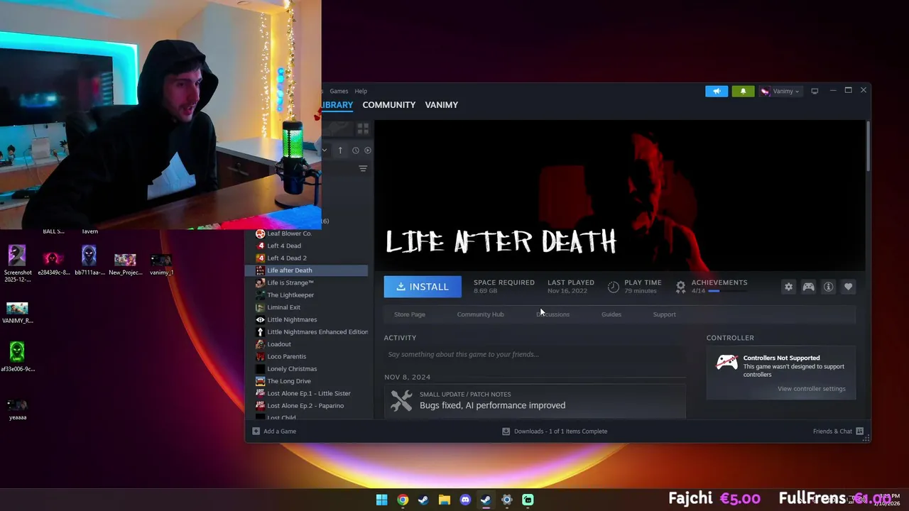
Task: Select Little Nightmares in library list
Action: tap(292, 319)
